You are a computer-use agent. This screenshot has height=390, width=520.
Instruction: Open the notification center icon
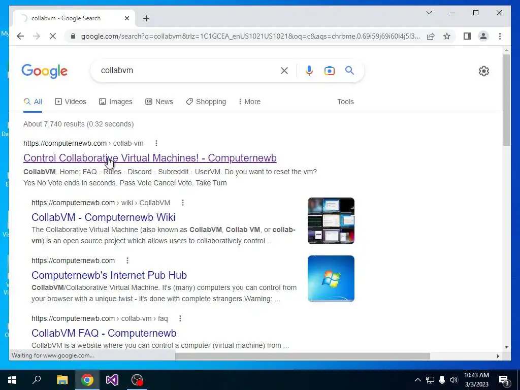[504, 381]
